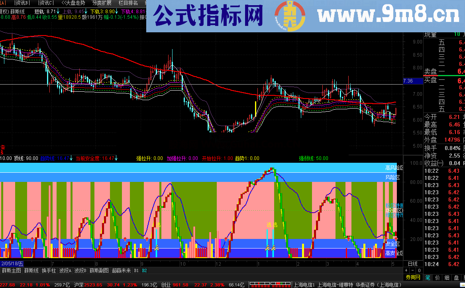The width and height of the screenshot is (465, 288).
Task: Open the 日线 period dropdown
Action: click(x=413, y=264)
